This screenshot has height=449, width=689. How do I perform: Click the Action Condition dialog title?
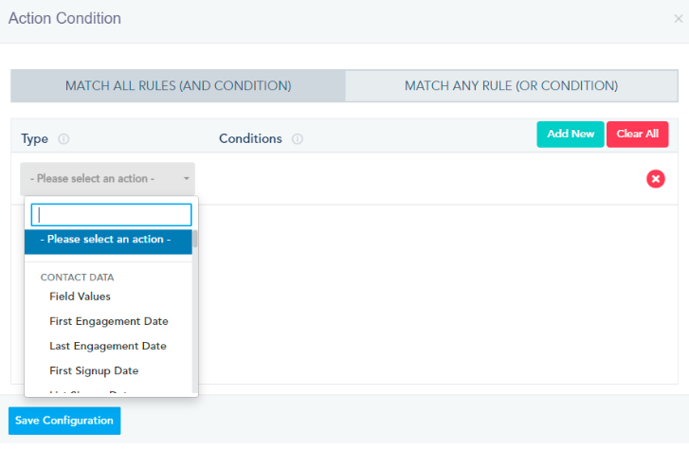[x=64, y=19]
